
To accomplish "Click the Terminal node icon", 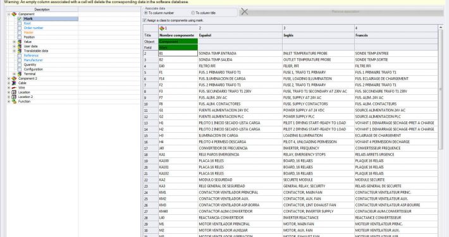I will (x=20, y=74).
